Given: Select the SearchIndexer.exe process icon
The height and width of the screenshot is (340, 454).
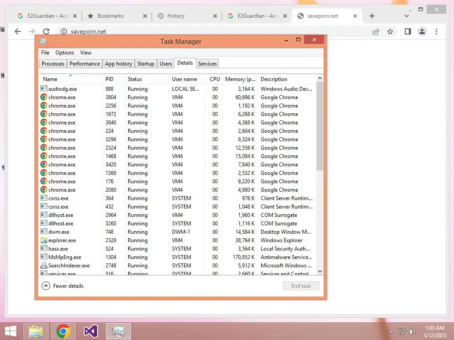Looking at the screenshot, I should (44, 265).
